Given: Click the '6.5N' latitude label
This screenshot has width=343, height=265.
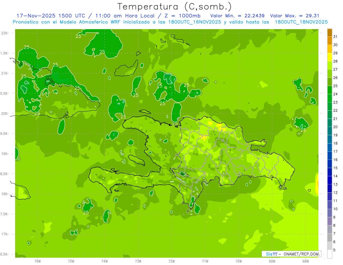Looking at the screenshot, I should 4,254.
